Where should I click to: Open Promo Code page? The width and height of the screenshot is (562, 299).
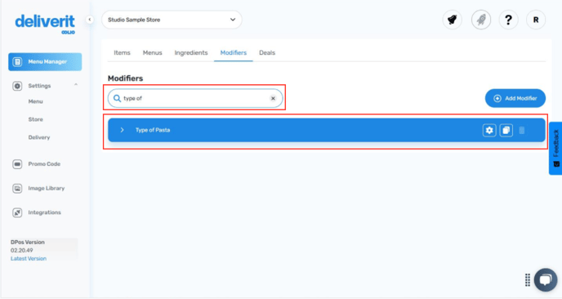[44, 164]
